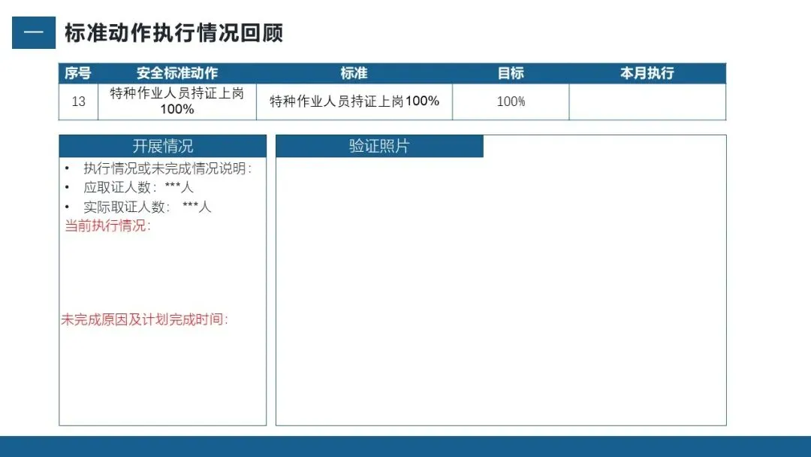
Task: Click the empty 本月执行 cell
Action: tap(647, 101)
